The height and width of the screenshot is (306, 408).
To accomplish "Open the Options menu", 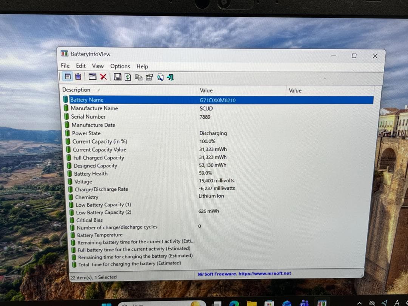I will 120,66.
